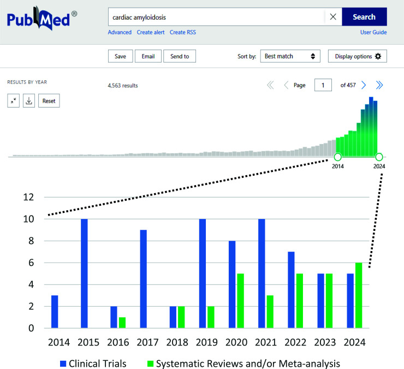Click the 'Clinical Trials' legend text
This screenshot has height=369, width=404.
[x=98, y=364]
